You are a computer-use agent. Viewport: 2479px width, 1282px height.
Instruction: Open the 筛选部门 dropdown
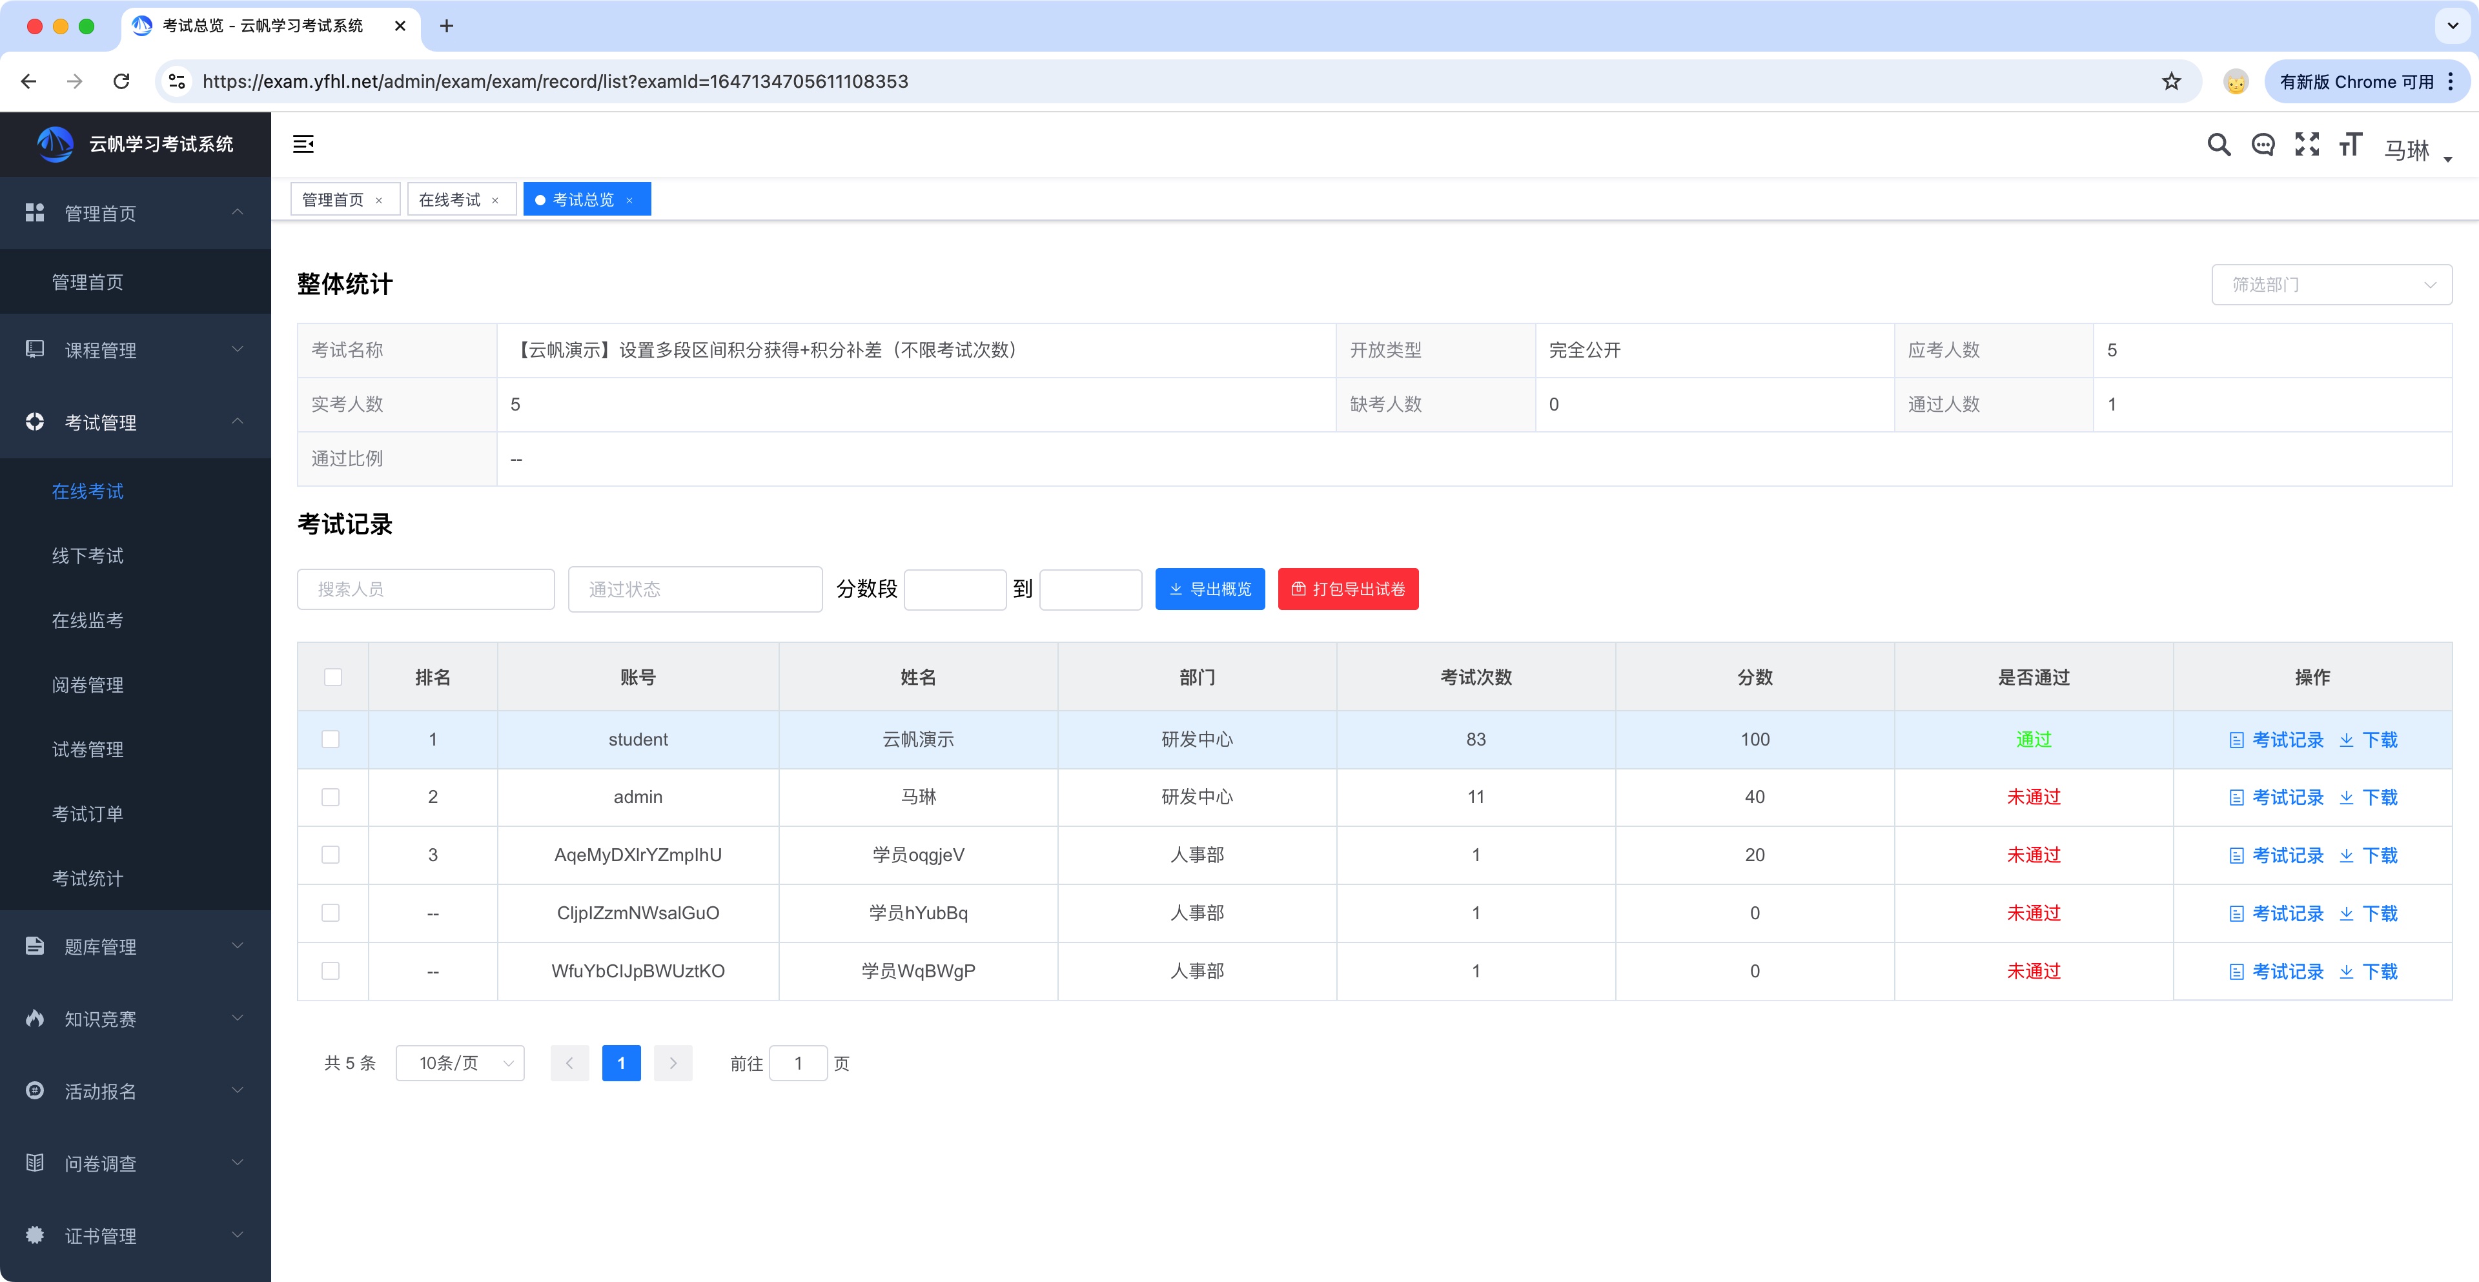point(2331,284)
